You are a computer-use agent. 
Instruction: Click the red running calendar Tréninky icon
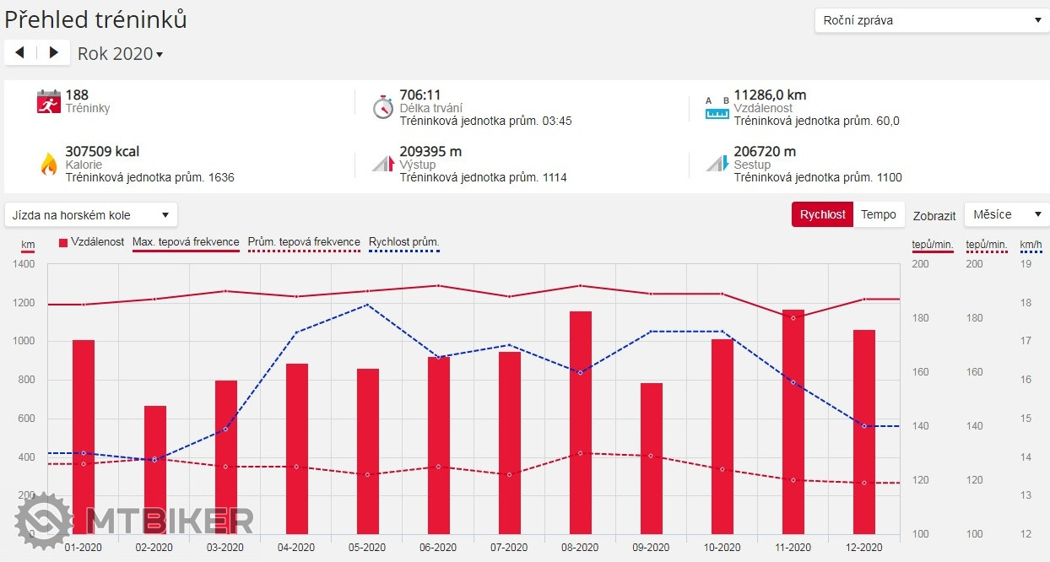pyautogui.click(x=49, y=101)
